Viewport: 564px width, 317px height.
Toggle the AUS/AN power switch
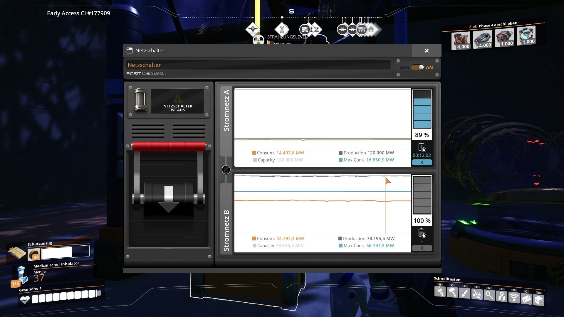point(417,68)
